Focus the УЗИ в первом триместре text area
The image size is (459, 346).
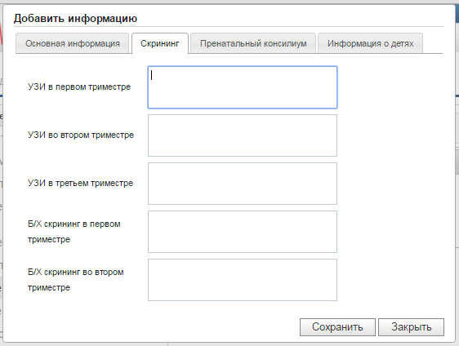click(x=243, y=87)
